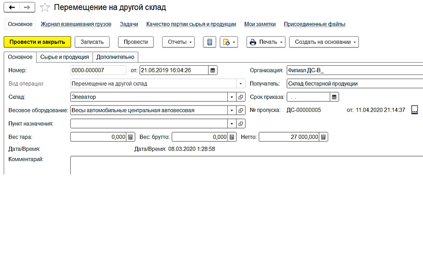Click Склад field with Элеватор
This screenshot has height=254, width=423.
click(x=149, y=97)
